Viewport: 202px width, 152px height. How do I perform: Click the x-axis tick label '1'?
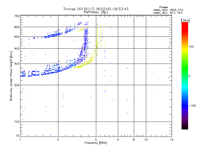click(x=20, y=140)
